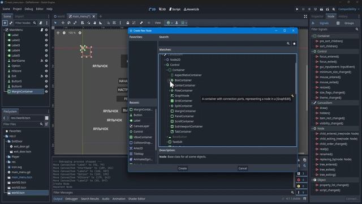This screenshot has height=204, width=362.
Task: Go back in FileSystem path history
Action: (x=4, y=118)
